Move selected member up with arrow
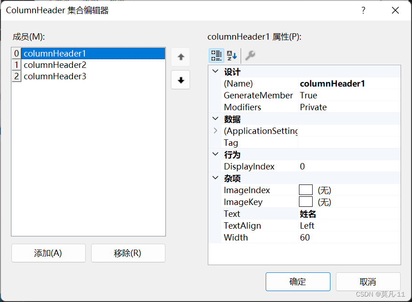The height and width of the screenshot is (302, 412). (x=180, y=57)
